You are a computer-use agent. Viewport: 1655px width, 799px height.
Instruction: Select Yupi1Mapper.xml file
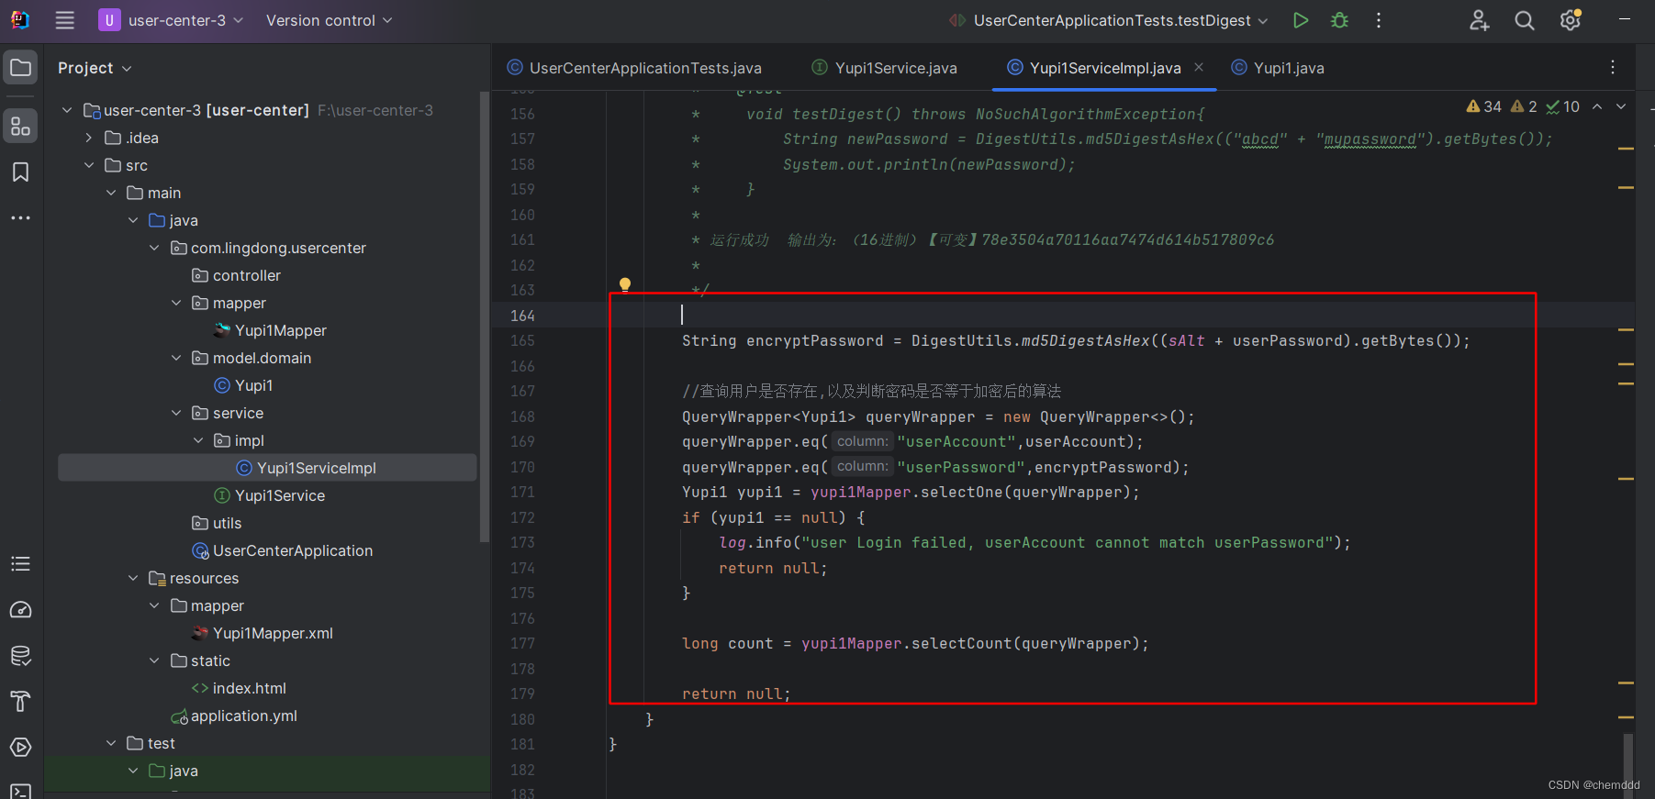[x=273, y=633]
